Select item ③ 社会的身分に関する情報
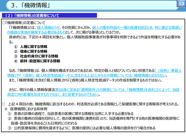This screenshot has height=137, width=186. pos(36,56)
